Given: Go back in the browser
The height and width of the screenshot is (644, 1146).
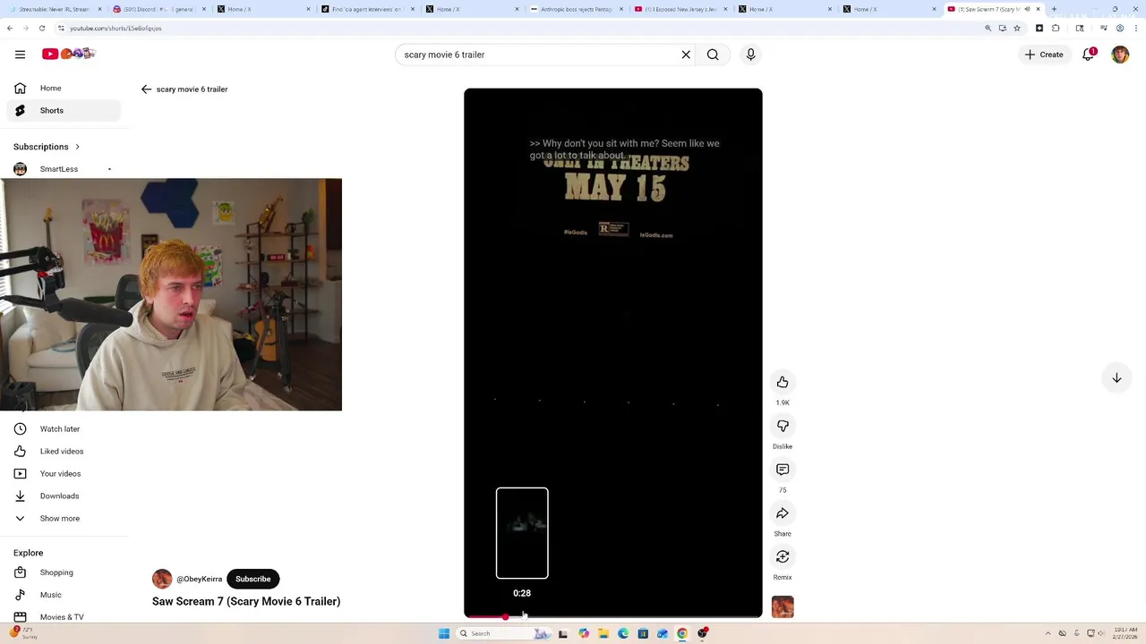Looking at the screenshot, I should 10,28.
